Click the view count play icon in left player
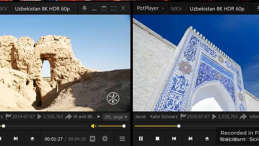 point(39,117)
